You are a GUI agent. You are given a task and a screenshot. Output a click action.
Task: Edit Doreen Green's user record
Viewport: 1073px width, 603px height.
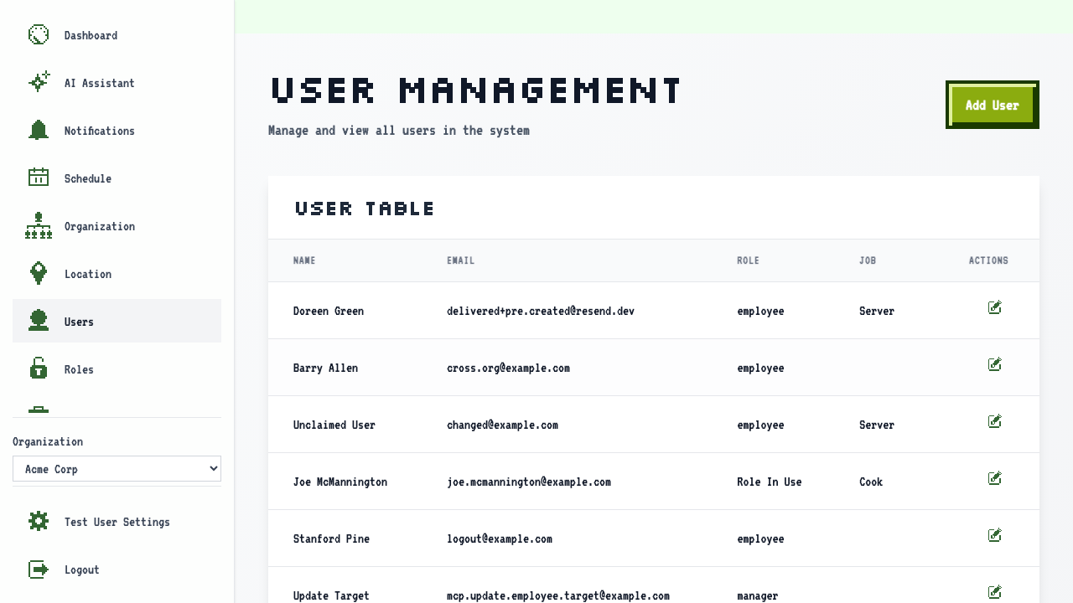995,308
